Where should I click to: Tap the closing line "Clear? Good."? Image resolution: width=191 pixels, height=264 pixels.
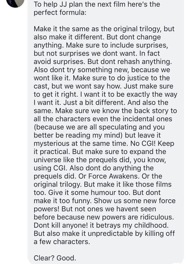click(x=55, y=258)
